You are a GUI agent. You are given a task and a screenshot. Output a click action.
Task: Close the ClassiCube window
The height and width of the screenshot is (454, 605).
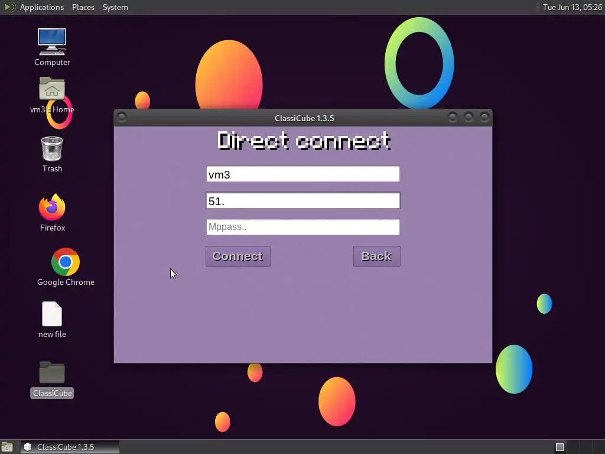pos(484,117)
